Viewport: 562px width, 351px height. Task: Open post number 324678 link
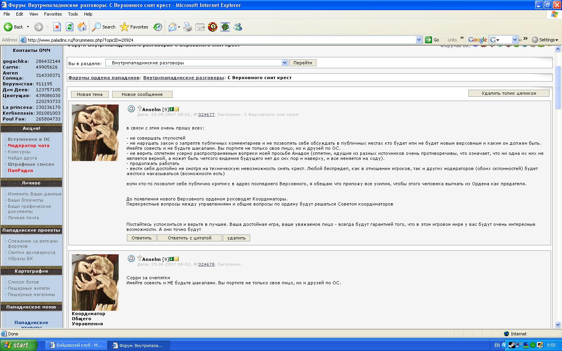(x=206, y=264)
